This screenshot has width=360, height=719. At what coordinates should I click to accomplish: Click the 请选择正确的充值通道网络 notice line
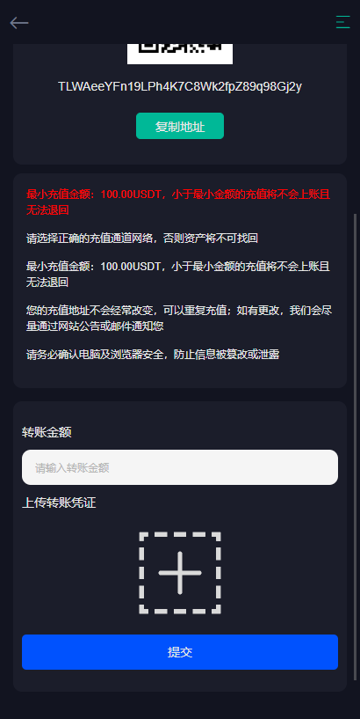coord(142,238)
